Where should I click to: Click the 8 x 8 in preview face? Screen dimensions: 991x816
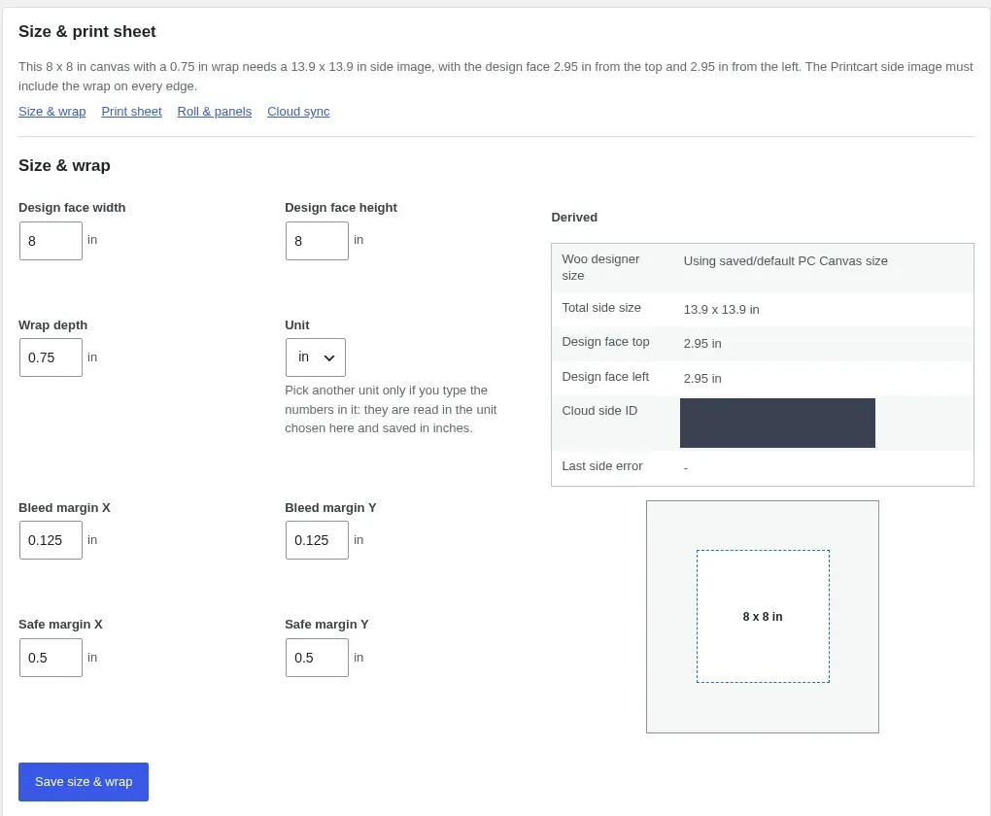click(x=763, y=616)
